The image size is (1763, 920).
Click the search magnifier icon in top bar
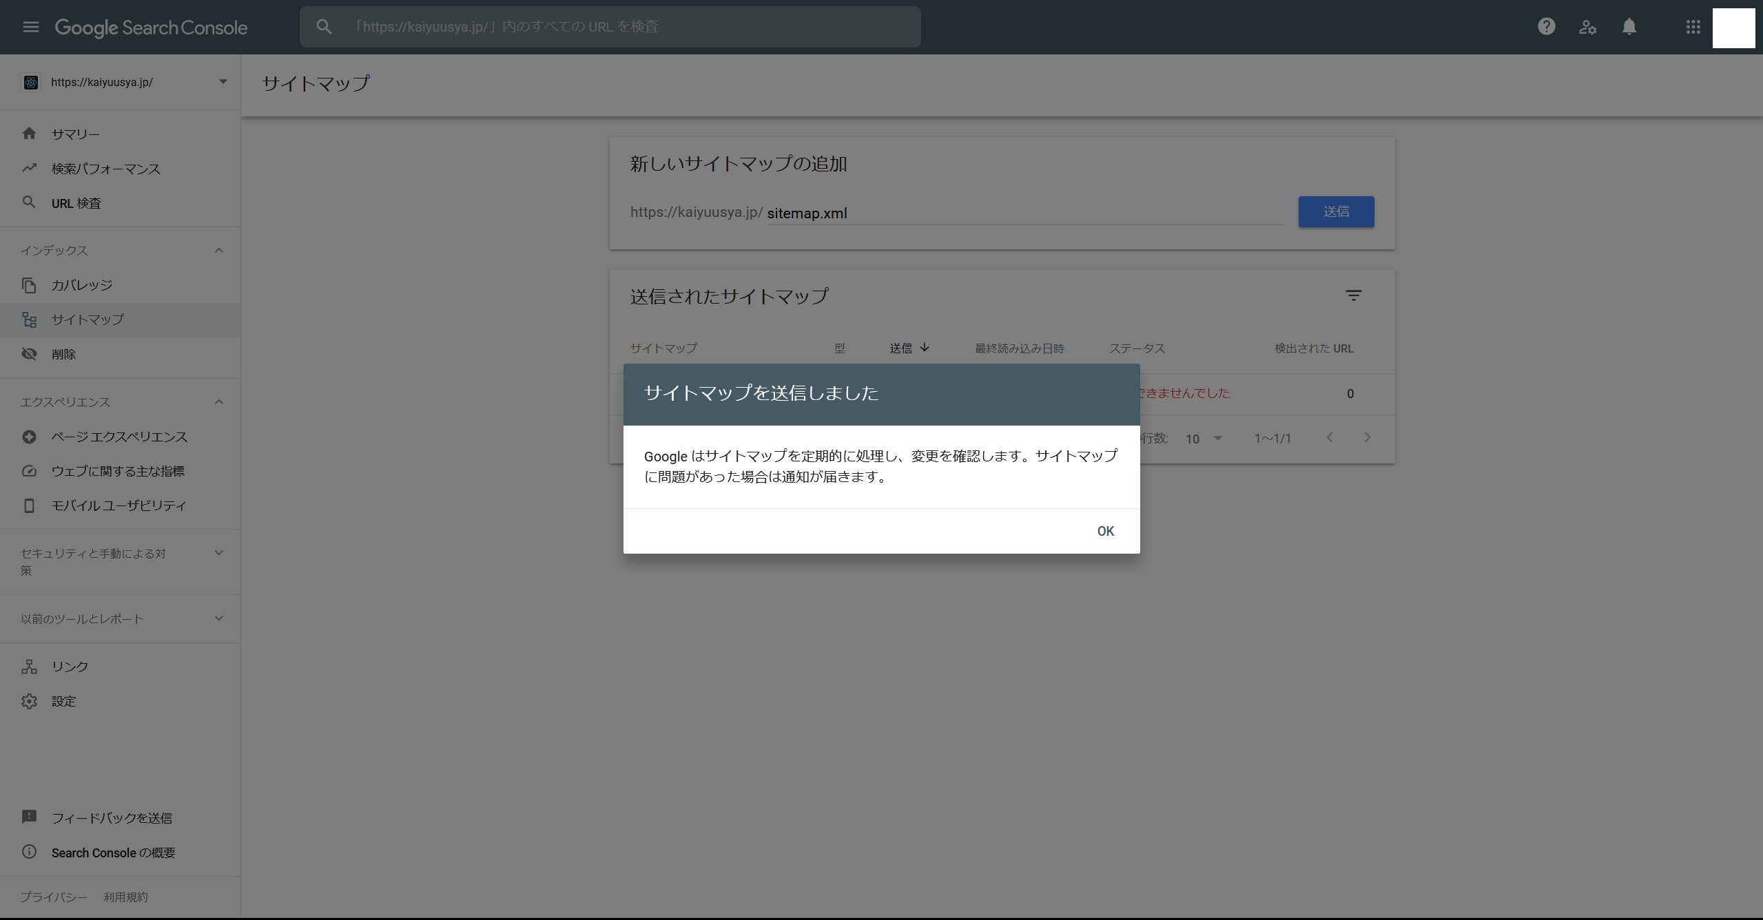[324, 27]
